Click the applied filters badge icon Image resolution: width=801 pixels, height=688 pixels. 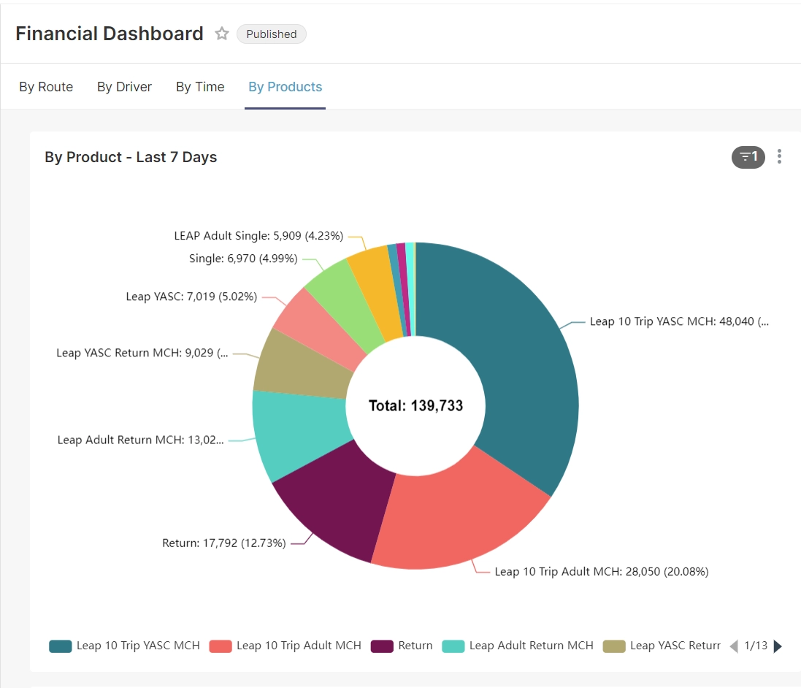748,157
